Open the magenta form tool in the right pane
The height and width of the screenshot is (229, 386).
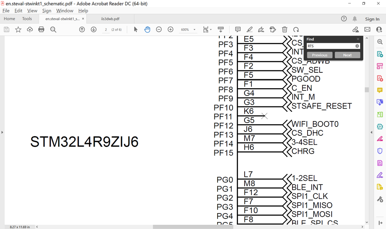pyautogui.click(x=380, y=163)
